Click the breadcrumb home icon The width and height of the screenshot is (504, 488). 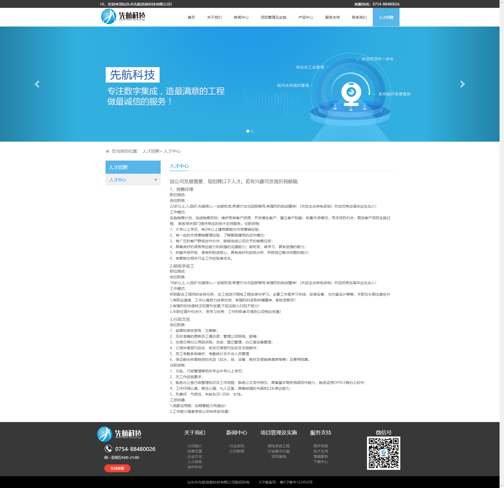click(107, 151)
